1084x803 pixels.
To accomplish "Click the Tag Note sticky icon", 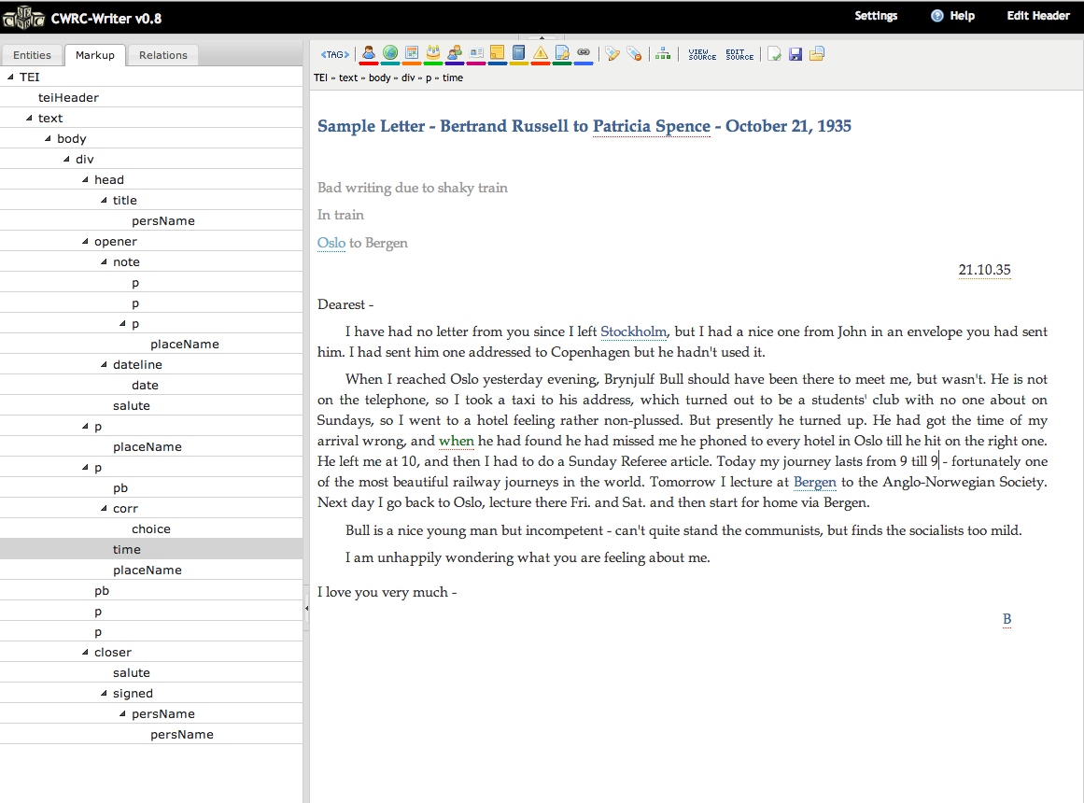I will 497,53.
